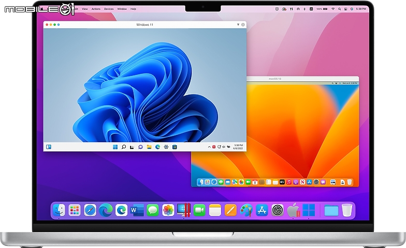This screenshot has height=248, width=406.
Task: Open Calendar in the macOS 13 VM Dock
Action: click(x=255, y=182)
